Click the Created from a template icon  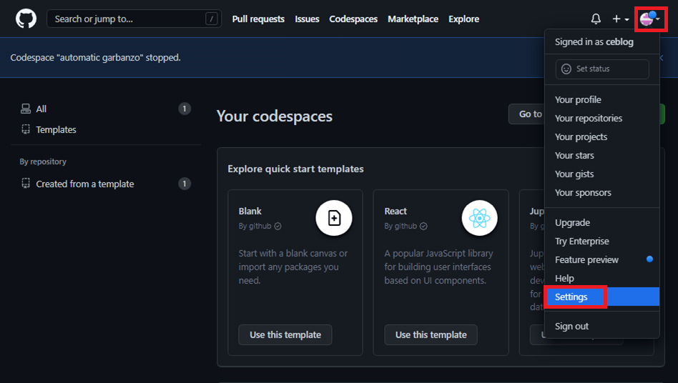pyautogui.click(x=26, y=184)
